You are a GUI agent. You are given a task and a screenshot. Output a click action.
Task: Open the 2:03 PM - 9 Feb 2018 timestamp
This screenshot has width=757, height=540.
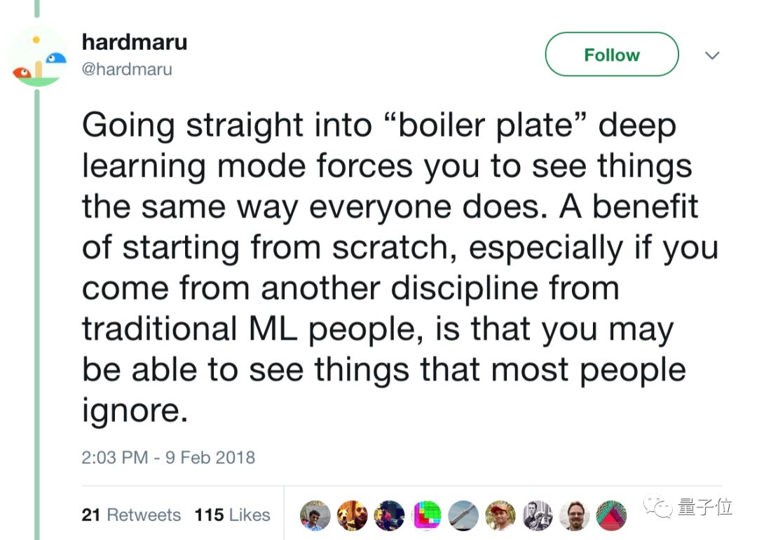tap(168, 458)
